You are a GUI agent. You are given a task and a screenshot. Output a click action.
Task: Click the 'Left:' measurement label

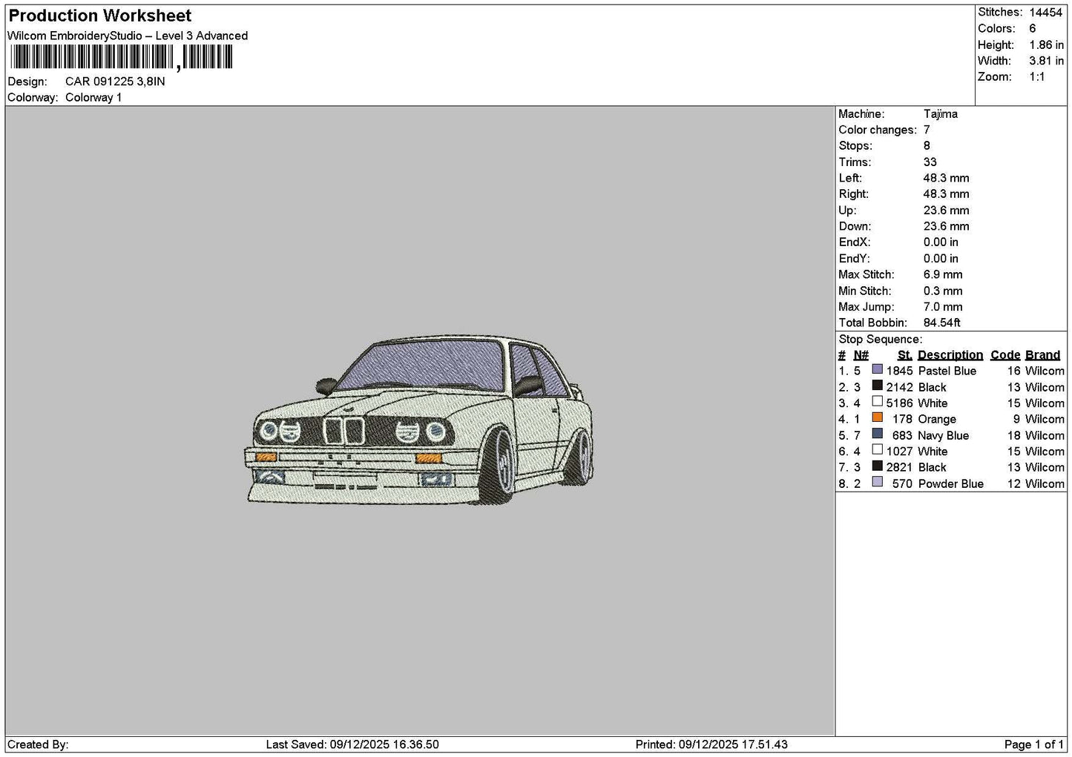(850, 178)
